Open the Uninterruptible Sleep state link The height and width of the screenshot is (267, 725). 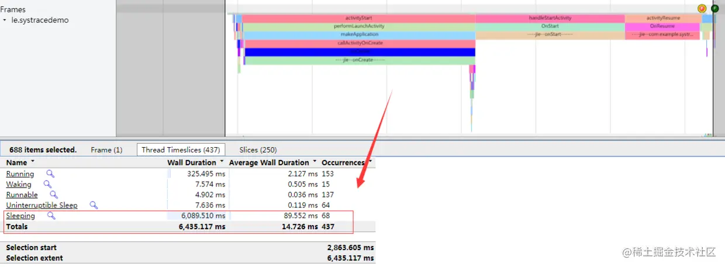[42, 205]
